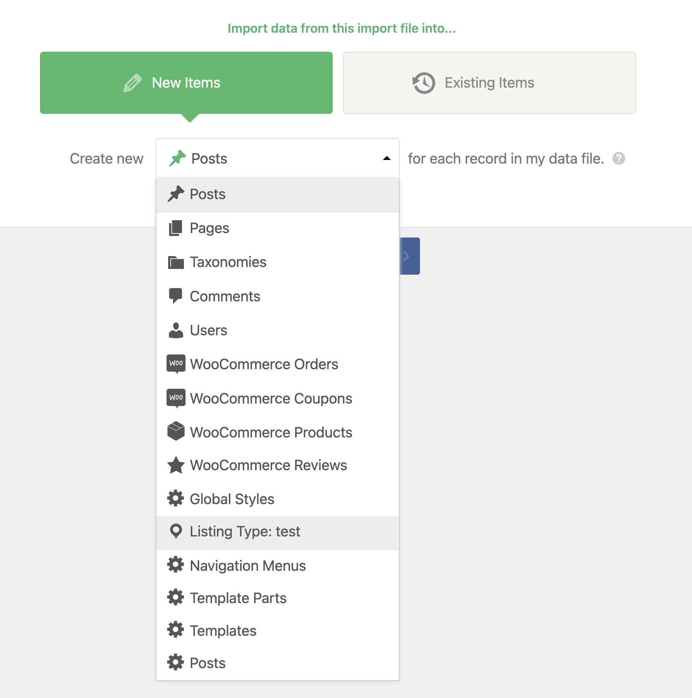Select WooCommerce Coupons option
The width and height of the screenshot is (692, 698).
point(278,398)
